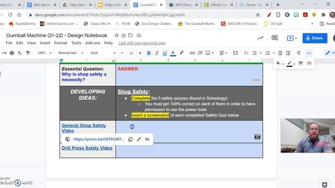The width and height of the screenshot is (335, 188).
Task: Star the Gumball Machine document
Action: point(117,36)
